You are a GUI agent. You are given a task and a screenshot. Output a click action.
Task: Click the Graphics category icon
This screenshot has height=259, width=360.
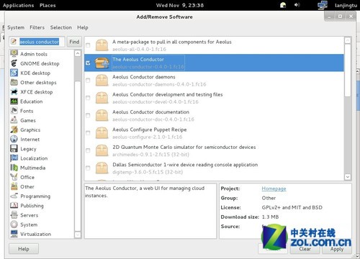pyautogui.click(x=14, y=129)
